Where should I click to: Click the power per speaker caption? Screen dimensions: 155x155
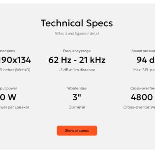coord(15,107)
